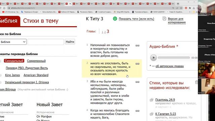Click the copy-version document icon
Screen dimensions: 215x121
point(164,18)
